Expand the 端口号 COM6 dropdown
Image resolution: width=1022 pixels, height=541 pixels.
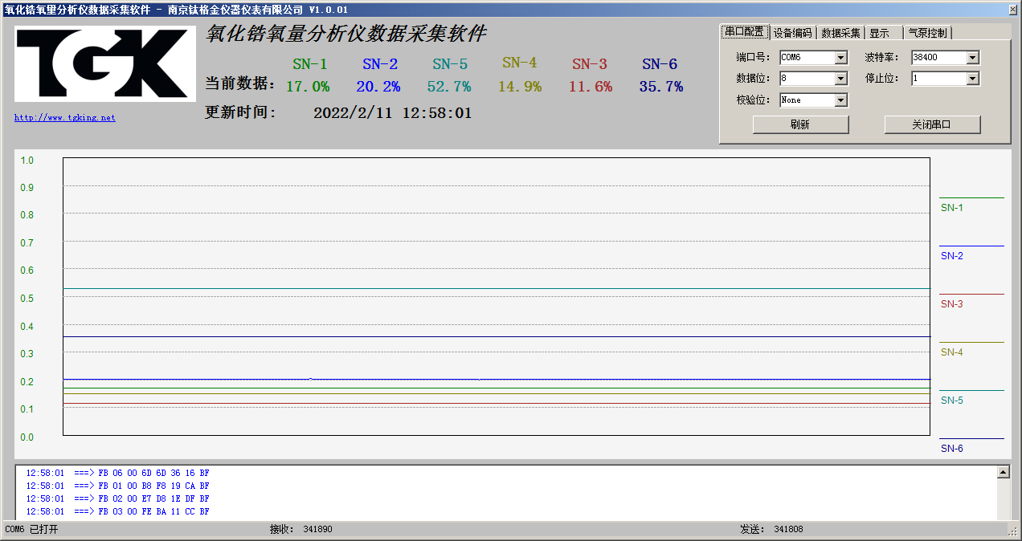click(x=841, y=58)
